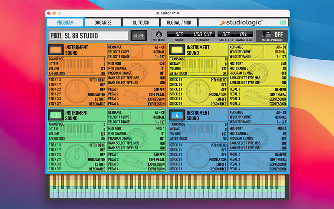Click zone 1 sustain pedal icon
The image size is (334, 209).
point(135,97)
